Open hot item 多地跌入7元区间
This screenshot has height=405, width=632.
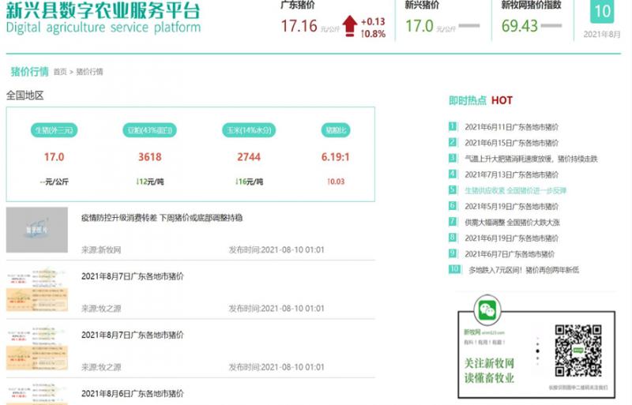tap(523, 269)
